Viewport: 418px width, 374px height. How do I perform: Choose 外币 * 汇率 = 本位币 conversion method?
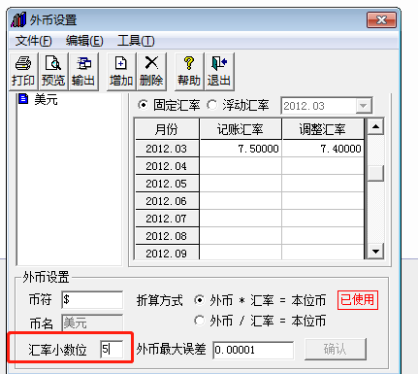tap(200, 300)
